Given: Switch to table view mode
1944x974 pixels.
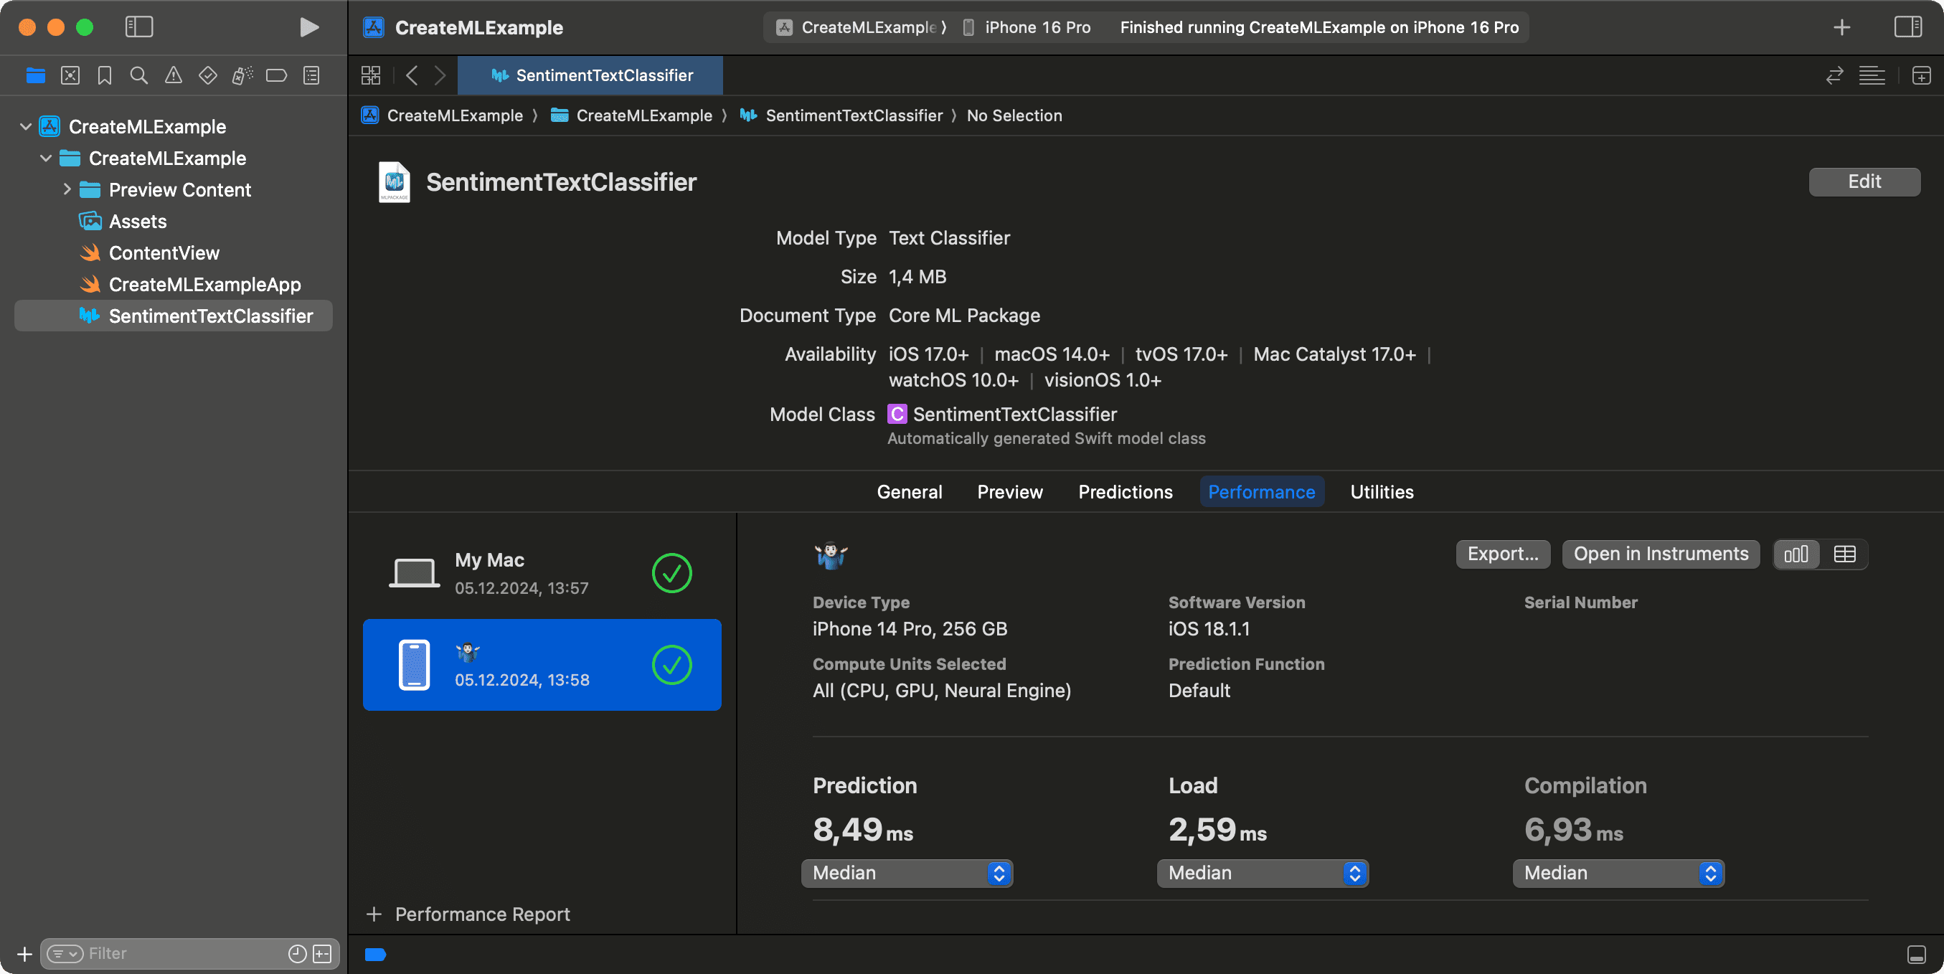Looking at the screenshot, I should click(x=1844, y=554).
